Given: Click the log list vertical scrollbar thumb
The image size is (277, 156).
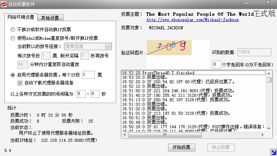Looking at the screenshot, I should pos(269,80).
